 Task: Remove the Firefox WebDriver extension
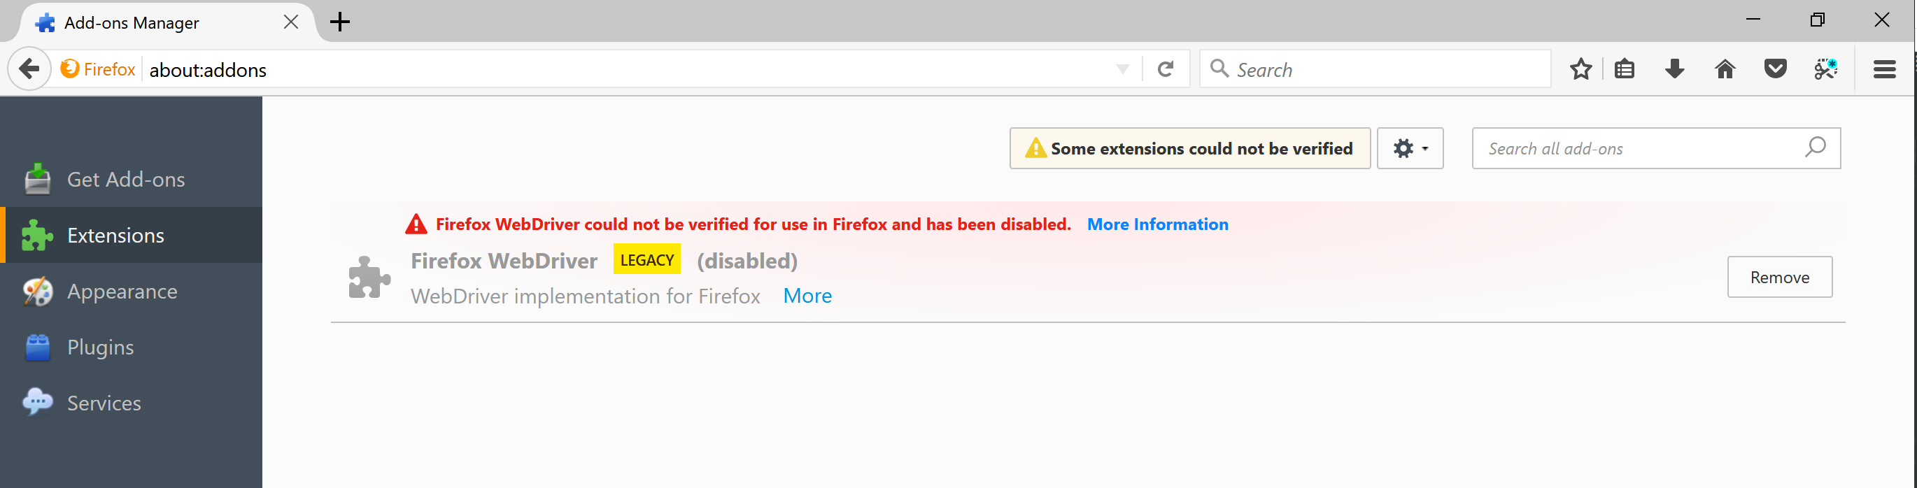tap(1779, 277)
